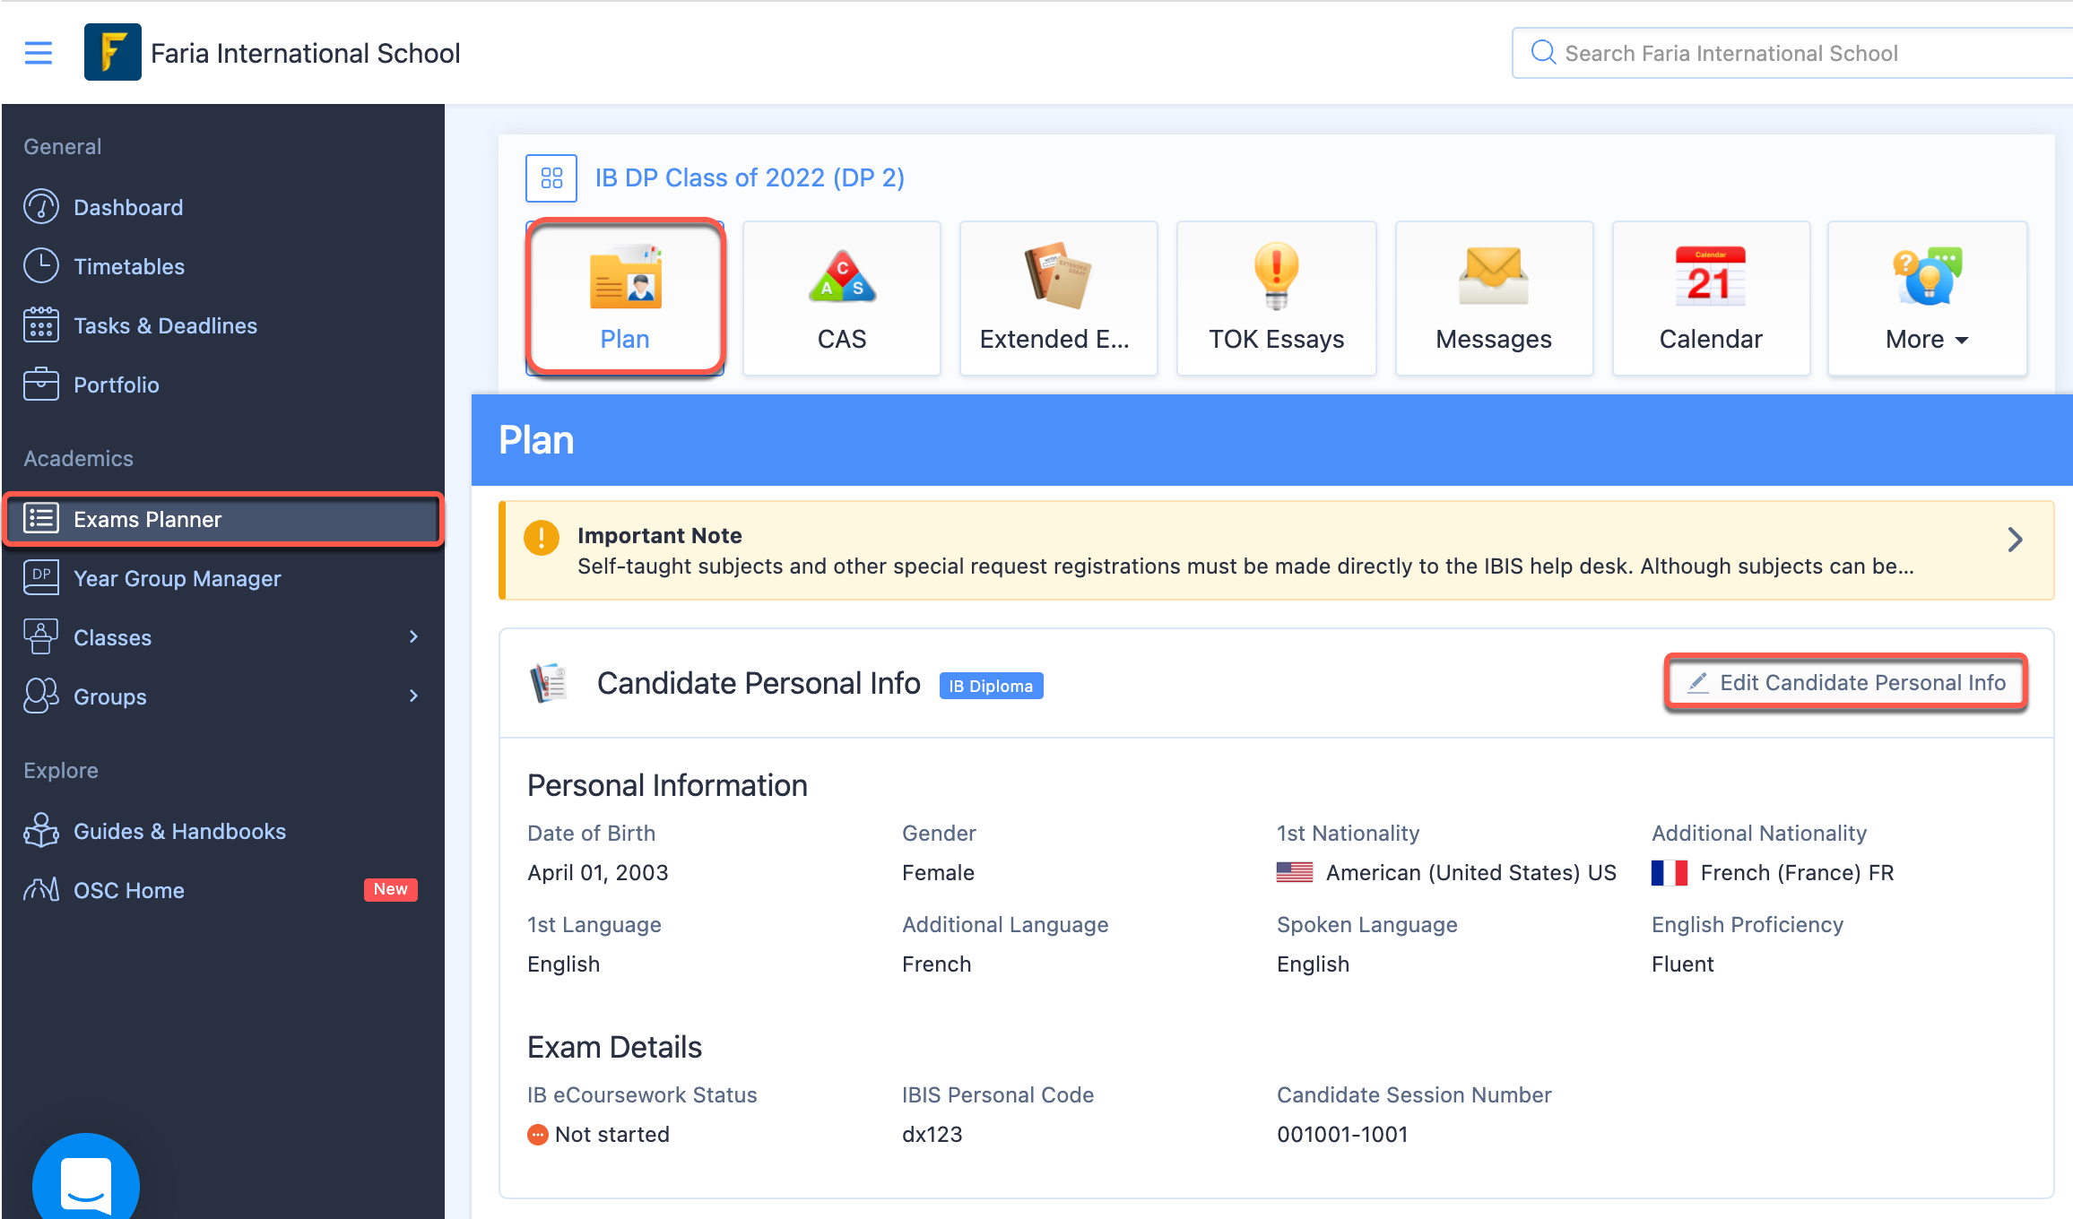This screenshot has height=1219, width=2073.
Task: Expand the Groups sidebar submenu
Action: click(x=413, y=696)
